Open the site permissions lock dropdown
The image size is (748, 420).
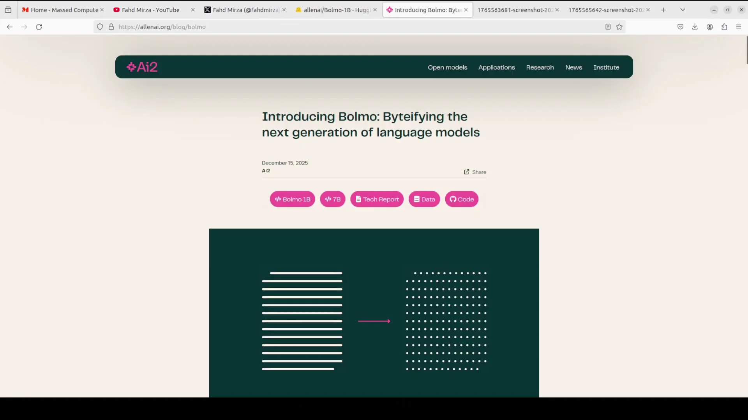[111, 27]
